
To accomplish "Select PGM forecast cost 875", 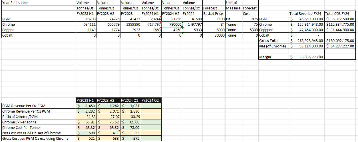I will 250,19.
